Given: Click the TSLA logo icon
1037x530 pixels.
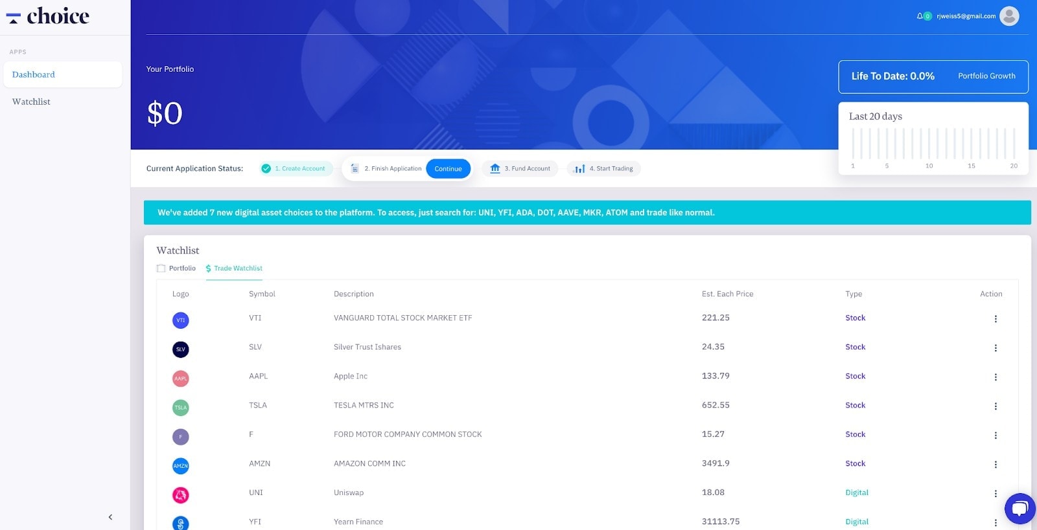Looking at the screenshot, I should pyautogui.click(x=181, y=408).
